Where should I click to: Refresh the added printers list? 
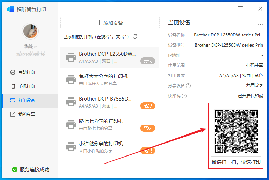pyautogui.click(x=135, y=36)
